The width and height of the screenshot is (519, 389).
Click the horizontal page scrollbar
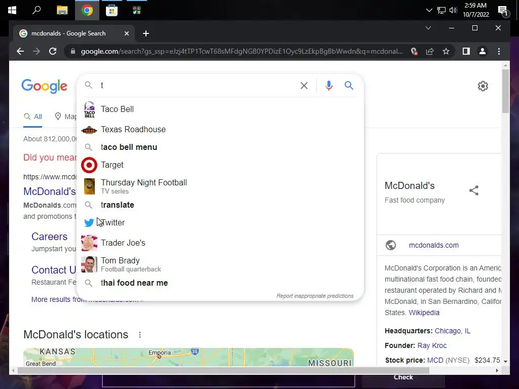224,370
